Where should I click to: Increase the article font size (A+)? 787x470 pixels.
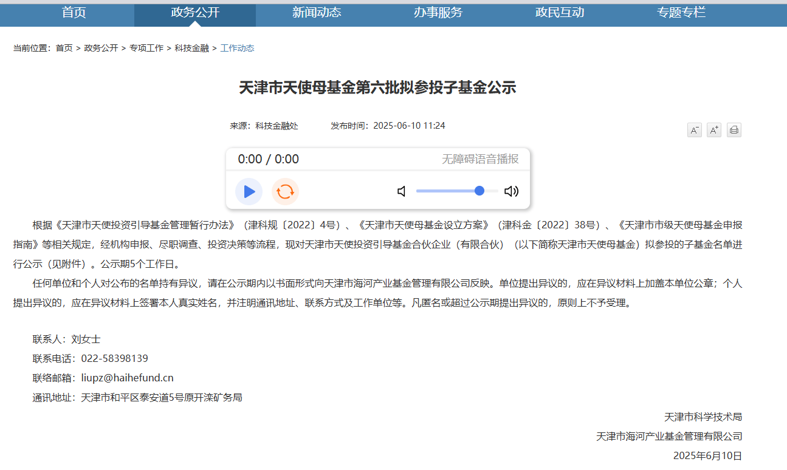[714, 130]
